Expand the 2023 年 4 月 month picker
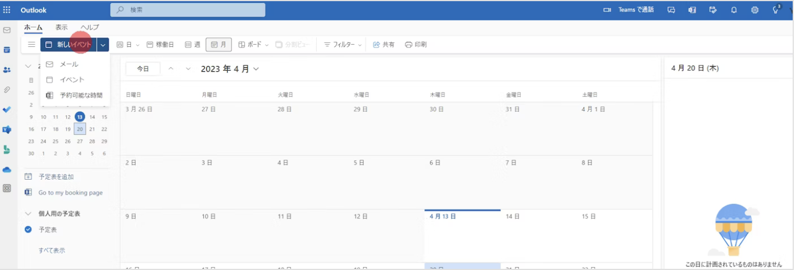 coord(230,69)
